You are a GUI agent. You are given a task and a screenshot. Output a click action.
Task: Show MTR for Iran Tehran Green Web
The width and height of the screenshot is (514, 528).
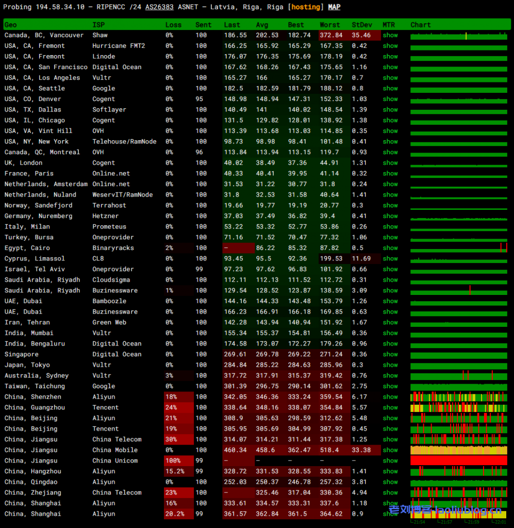tap(390, 322)
